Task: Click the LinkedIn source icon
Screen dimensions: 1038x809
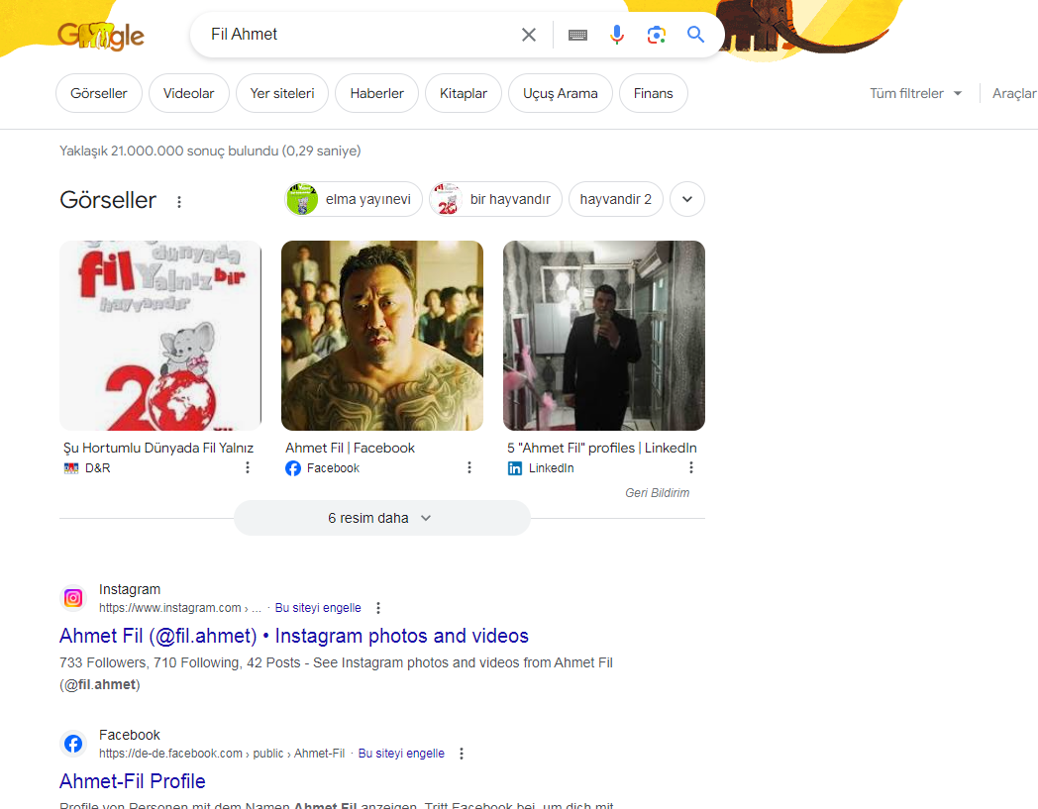Action: (x=514, y=468)
